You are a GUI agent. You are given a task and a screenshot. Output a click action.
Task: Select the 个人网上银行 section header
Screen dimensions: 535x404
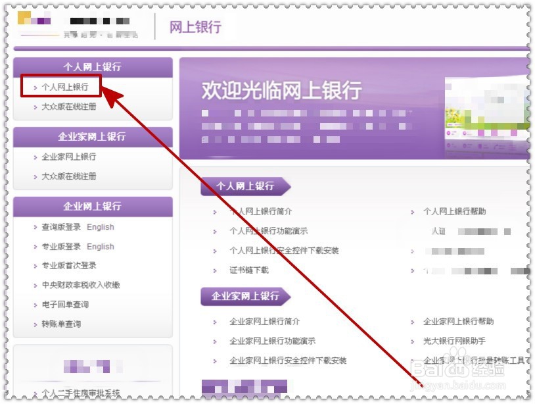[92, 66]
